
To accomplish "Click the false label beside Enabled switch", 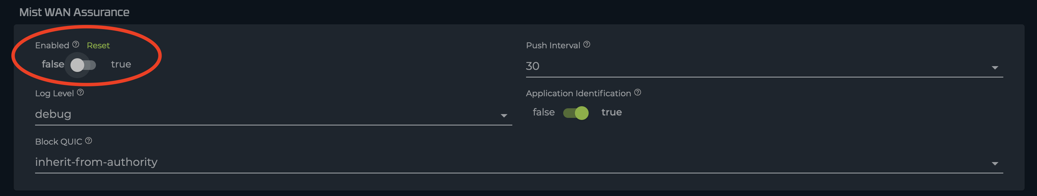I will (x=53, y=64).
